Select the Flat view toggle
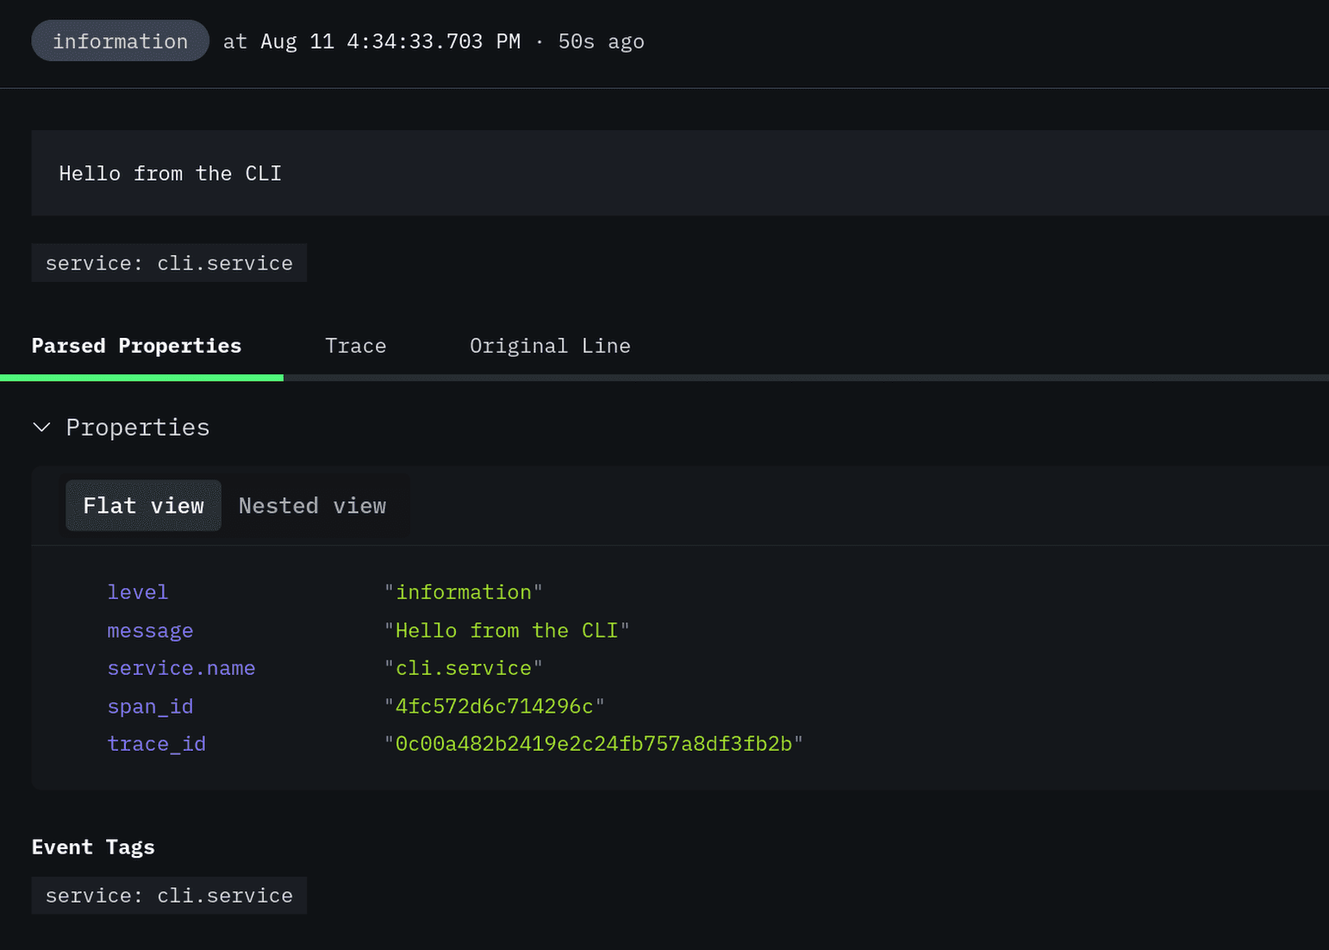The height and width of the screenshot is (950, 1329). click(x=143, y=506)
